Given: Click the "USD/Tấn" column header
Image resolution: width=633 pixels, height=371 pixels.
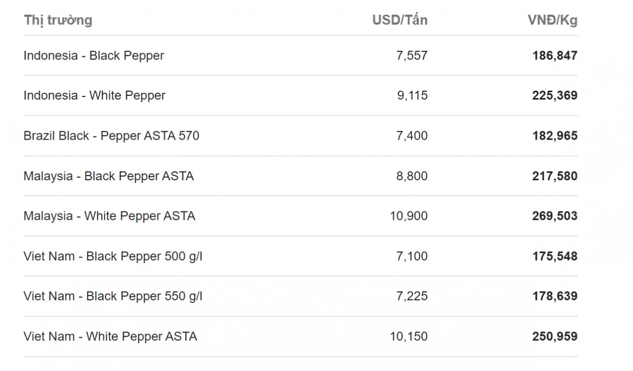Looking at the screenshot, I should click(x=399, y=20).
